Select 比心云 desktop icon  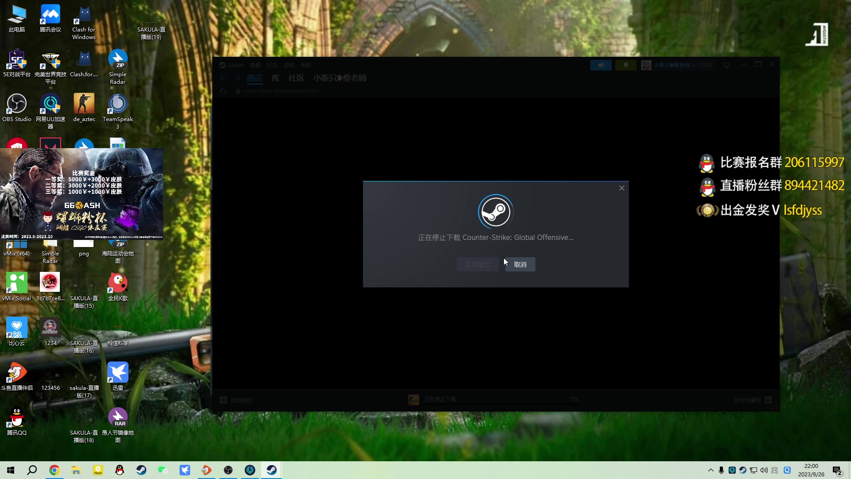click(x=17, y=332)
